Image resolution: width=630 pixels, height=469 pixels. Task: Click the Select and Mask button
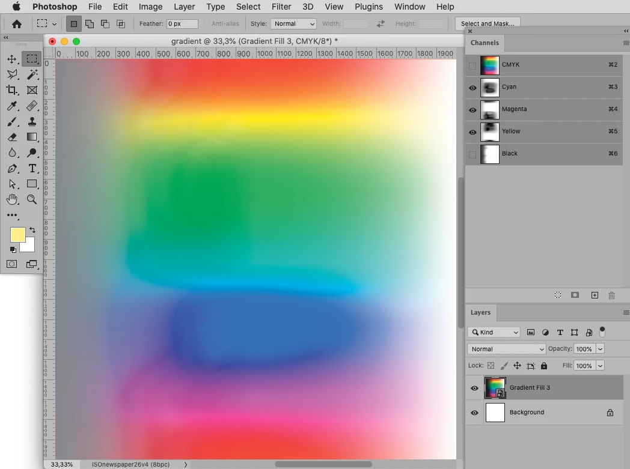(488, 23)
